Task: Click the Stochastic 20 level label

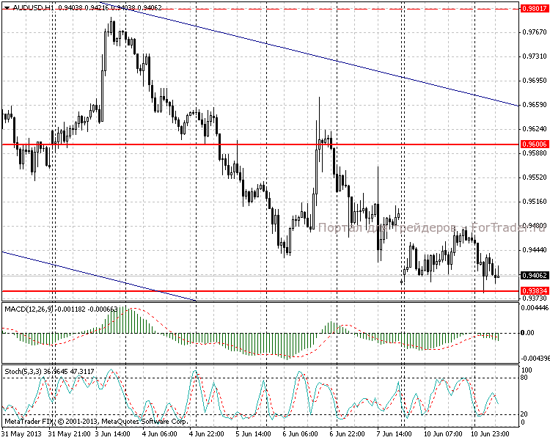Action: click(524, 415)
